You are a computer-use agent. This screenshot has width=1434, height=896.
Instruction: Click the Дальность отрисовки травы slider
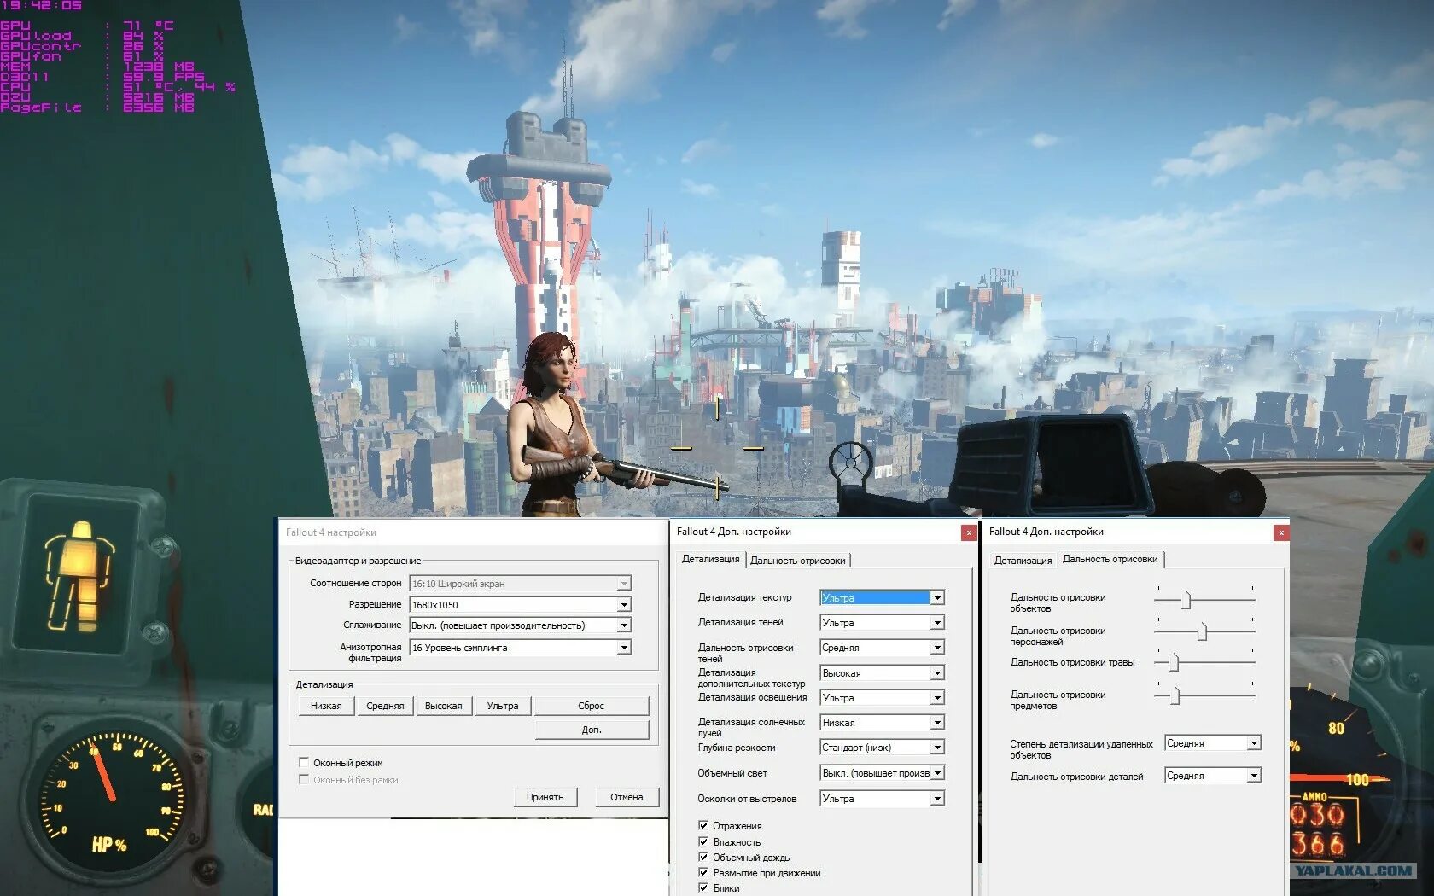1204,662
